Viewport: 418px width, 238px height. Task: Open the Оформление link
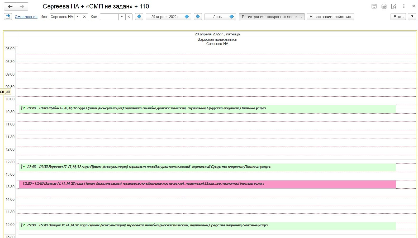pos(26,17)
